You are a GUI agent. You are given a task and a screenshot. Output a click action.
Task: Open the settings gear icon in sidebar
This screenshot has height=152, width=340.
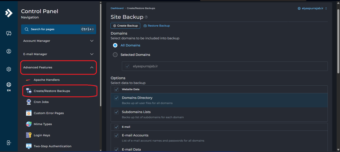(x=9, y=69)
